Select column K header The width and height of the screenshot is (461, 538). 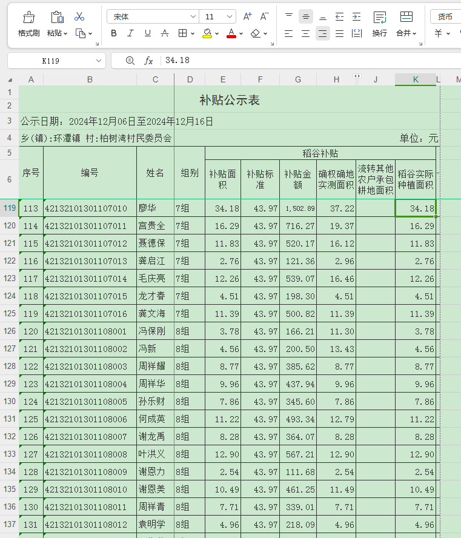[416, 79]
